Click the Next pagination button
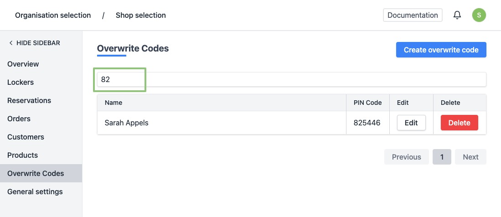 [x=470, y=157]
